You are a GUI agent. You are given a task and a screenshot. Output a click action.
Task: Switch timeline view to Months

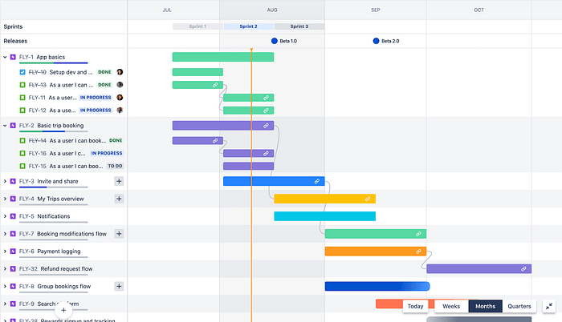[485, 306]
